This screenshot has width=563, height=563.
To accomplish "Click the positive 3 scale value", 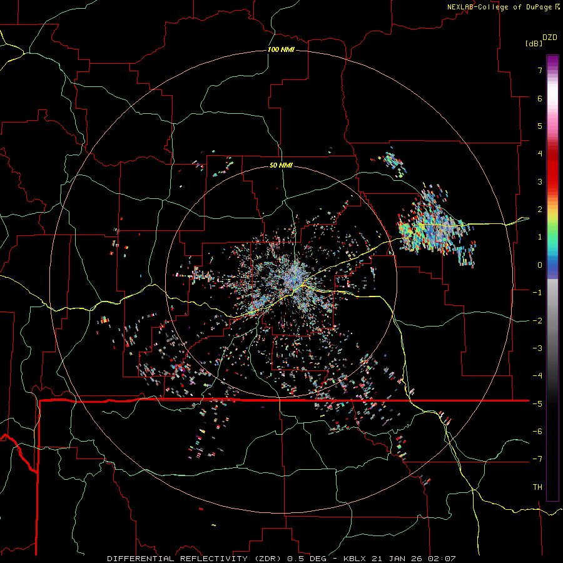I will [540, 181].
